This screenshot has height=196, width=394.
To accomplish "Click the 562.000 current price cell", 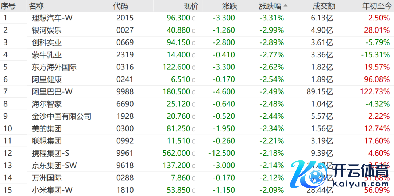I will (x=176, y=153).
